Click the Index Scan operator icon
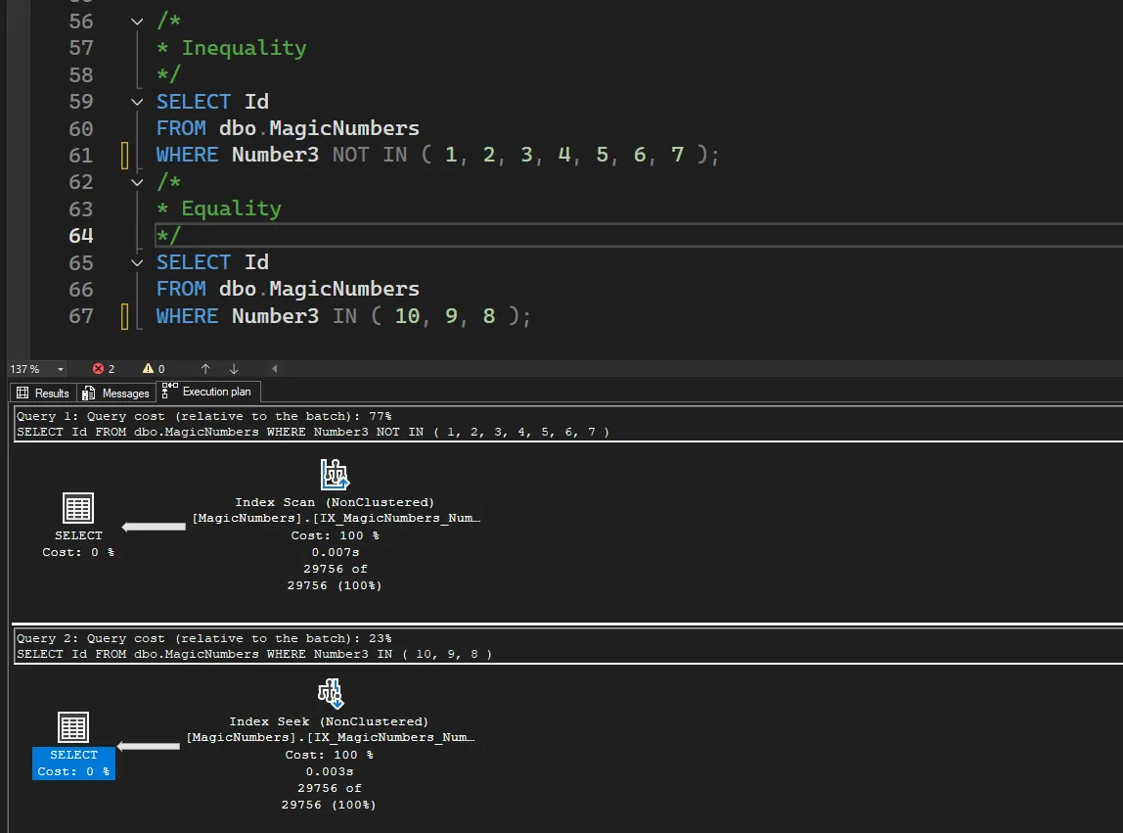1123x833 pixels. [335, 475]
